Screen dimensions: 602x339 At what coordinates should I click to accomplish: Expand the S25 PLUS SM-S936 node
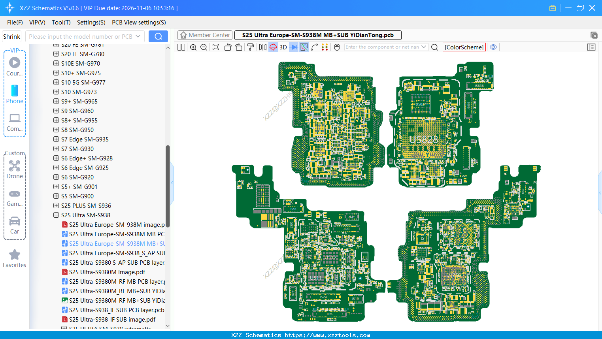56,205
